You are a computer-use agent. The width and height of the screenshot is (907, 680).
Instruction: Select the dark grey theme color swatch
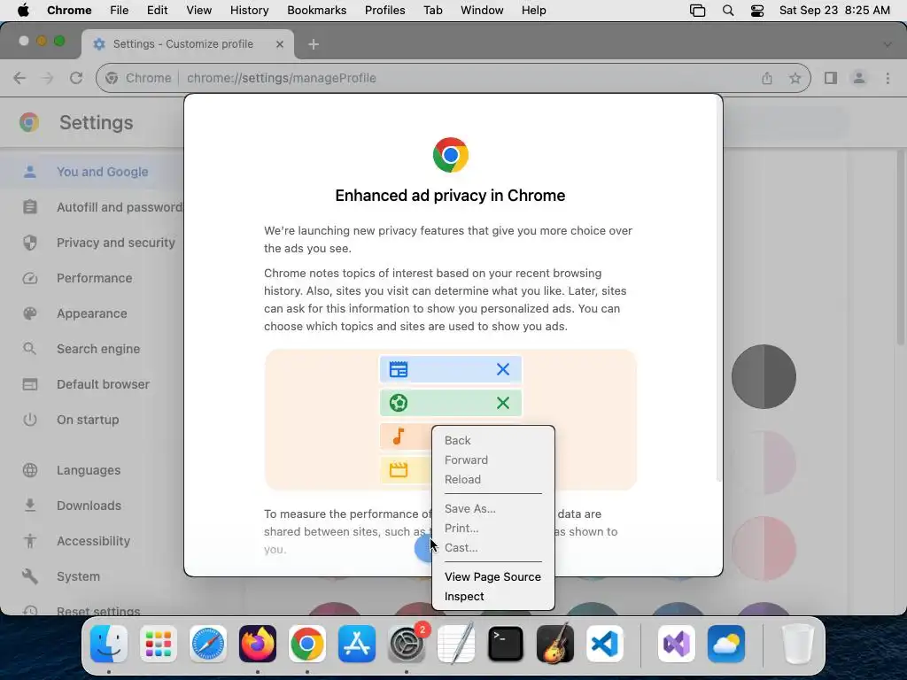[x=764, y=377]
